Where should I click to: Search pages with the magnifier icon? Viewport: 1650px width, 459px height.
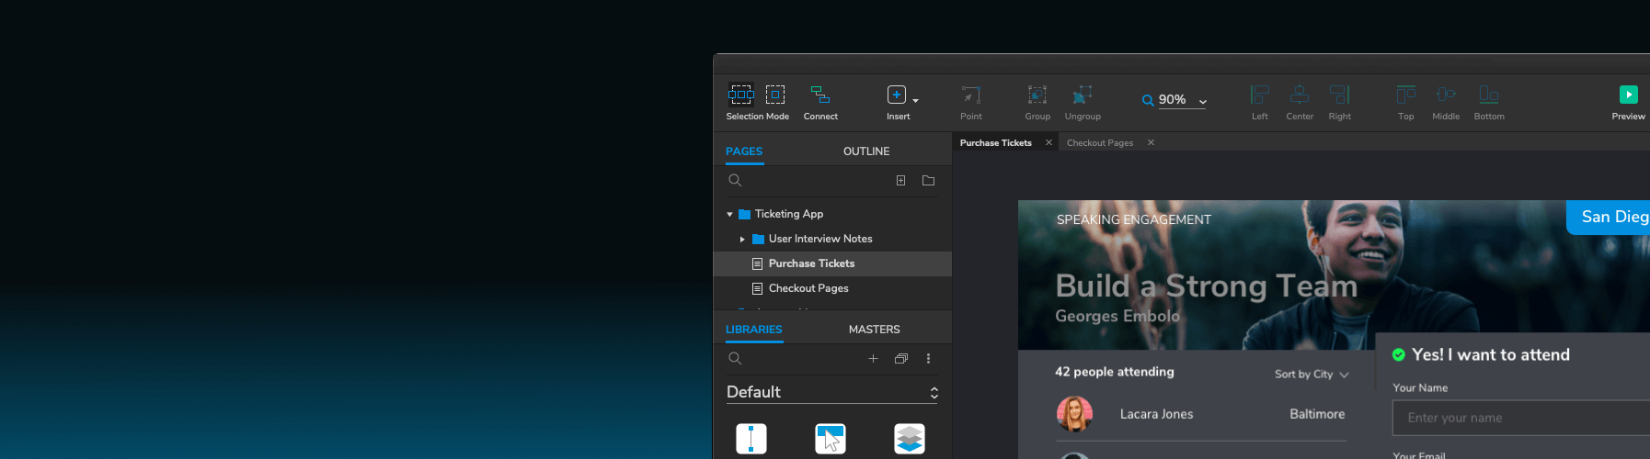pyautogui.click(x=735, y=181)
